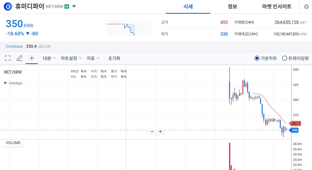Click the 24H trade amount 105,180,447,835
Screen dimensions: 312x170
coord(286,34)
